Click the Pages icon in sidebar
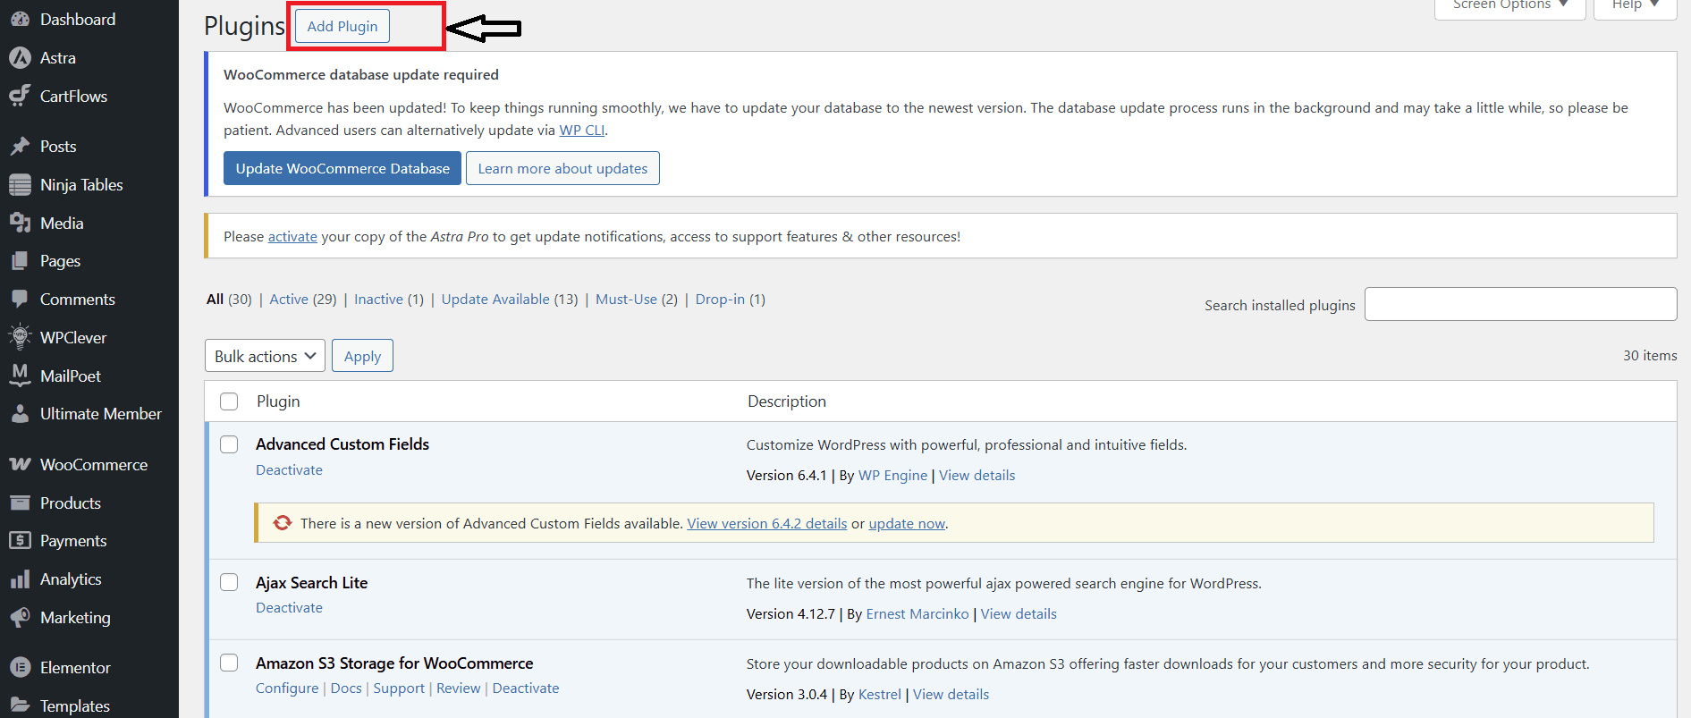Viewport: 1691px width, 718px height. click(x=20, y=260)
